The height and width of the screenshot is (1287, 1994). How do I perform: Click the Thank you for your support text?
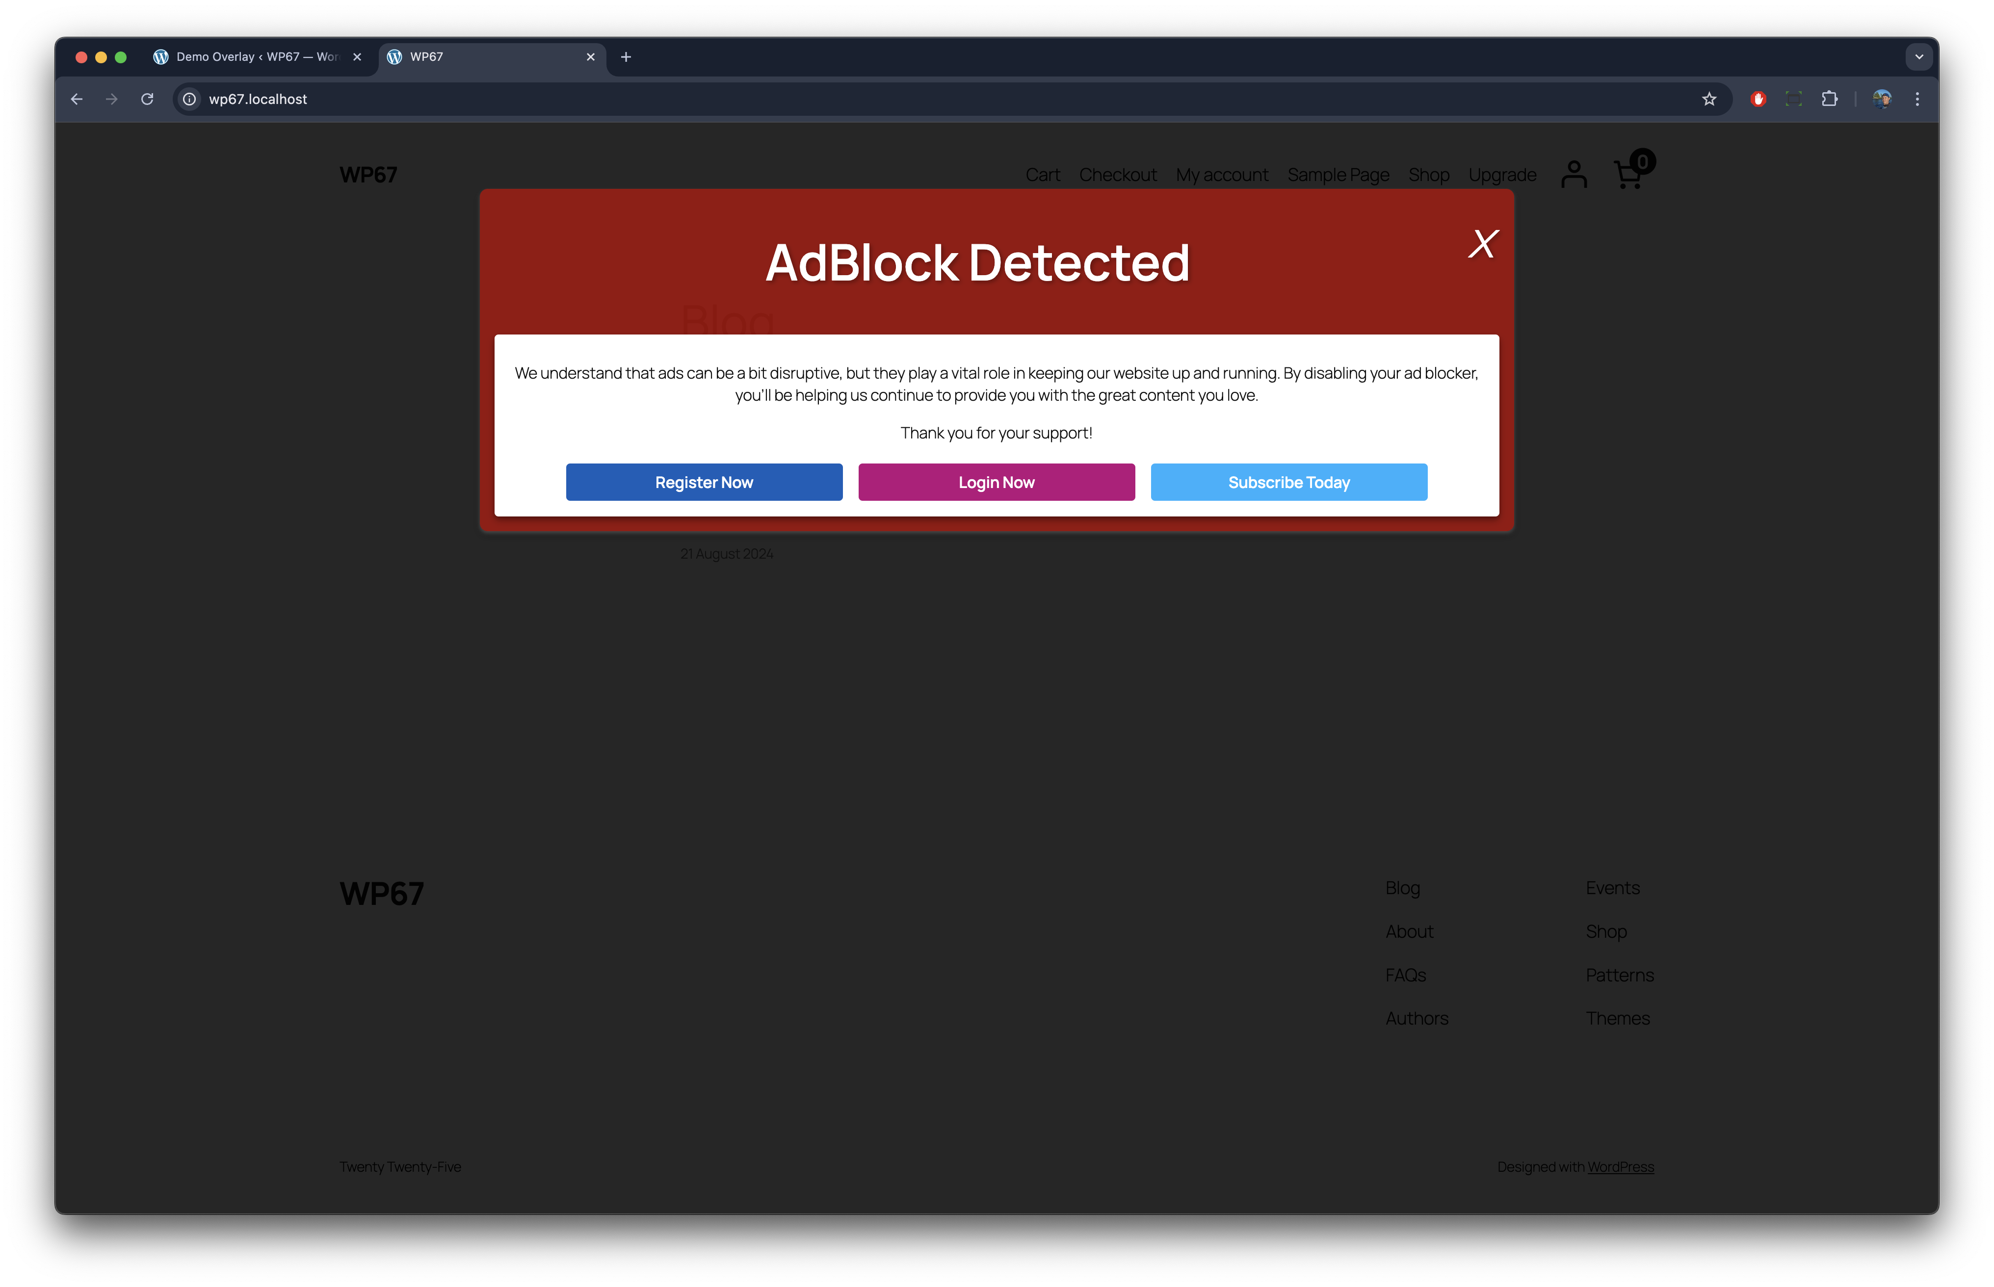(x=996, y=433)
